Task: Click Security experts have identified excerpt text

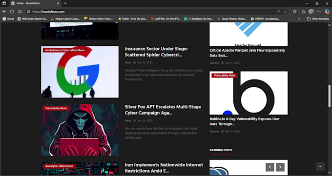Action: [x=161, y=133]
